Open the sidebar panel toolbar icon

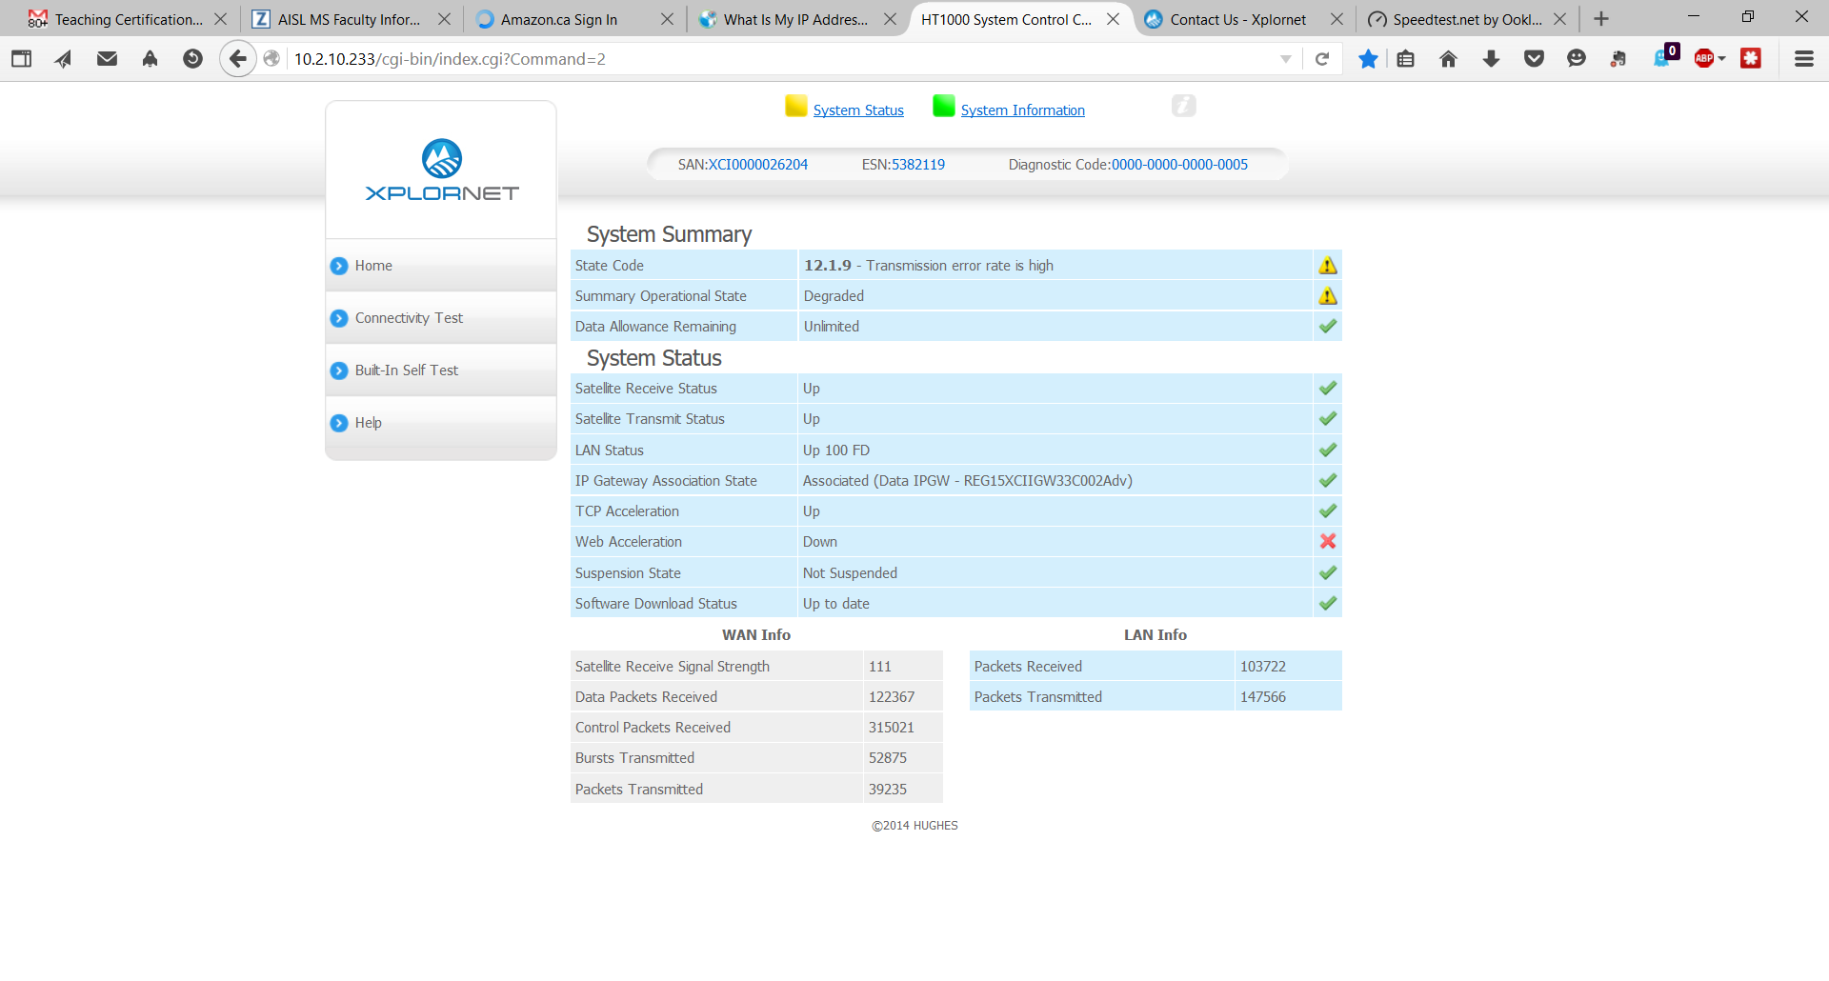(x=21, y=59)
